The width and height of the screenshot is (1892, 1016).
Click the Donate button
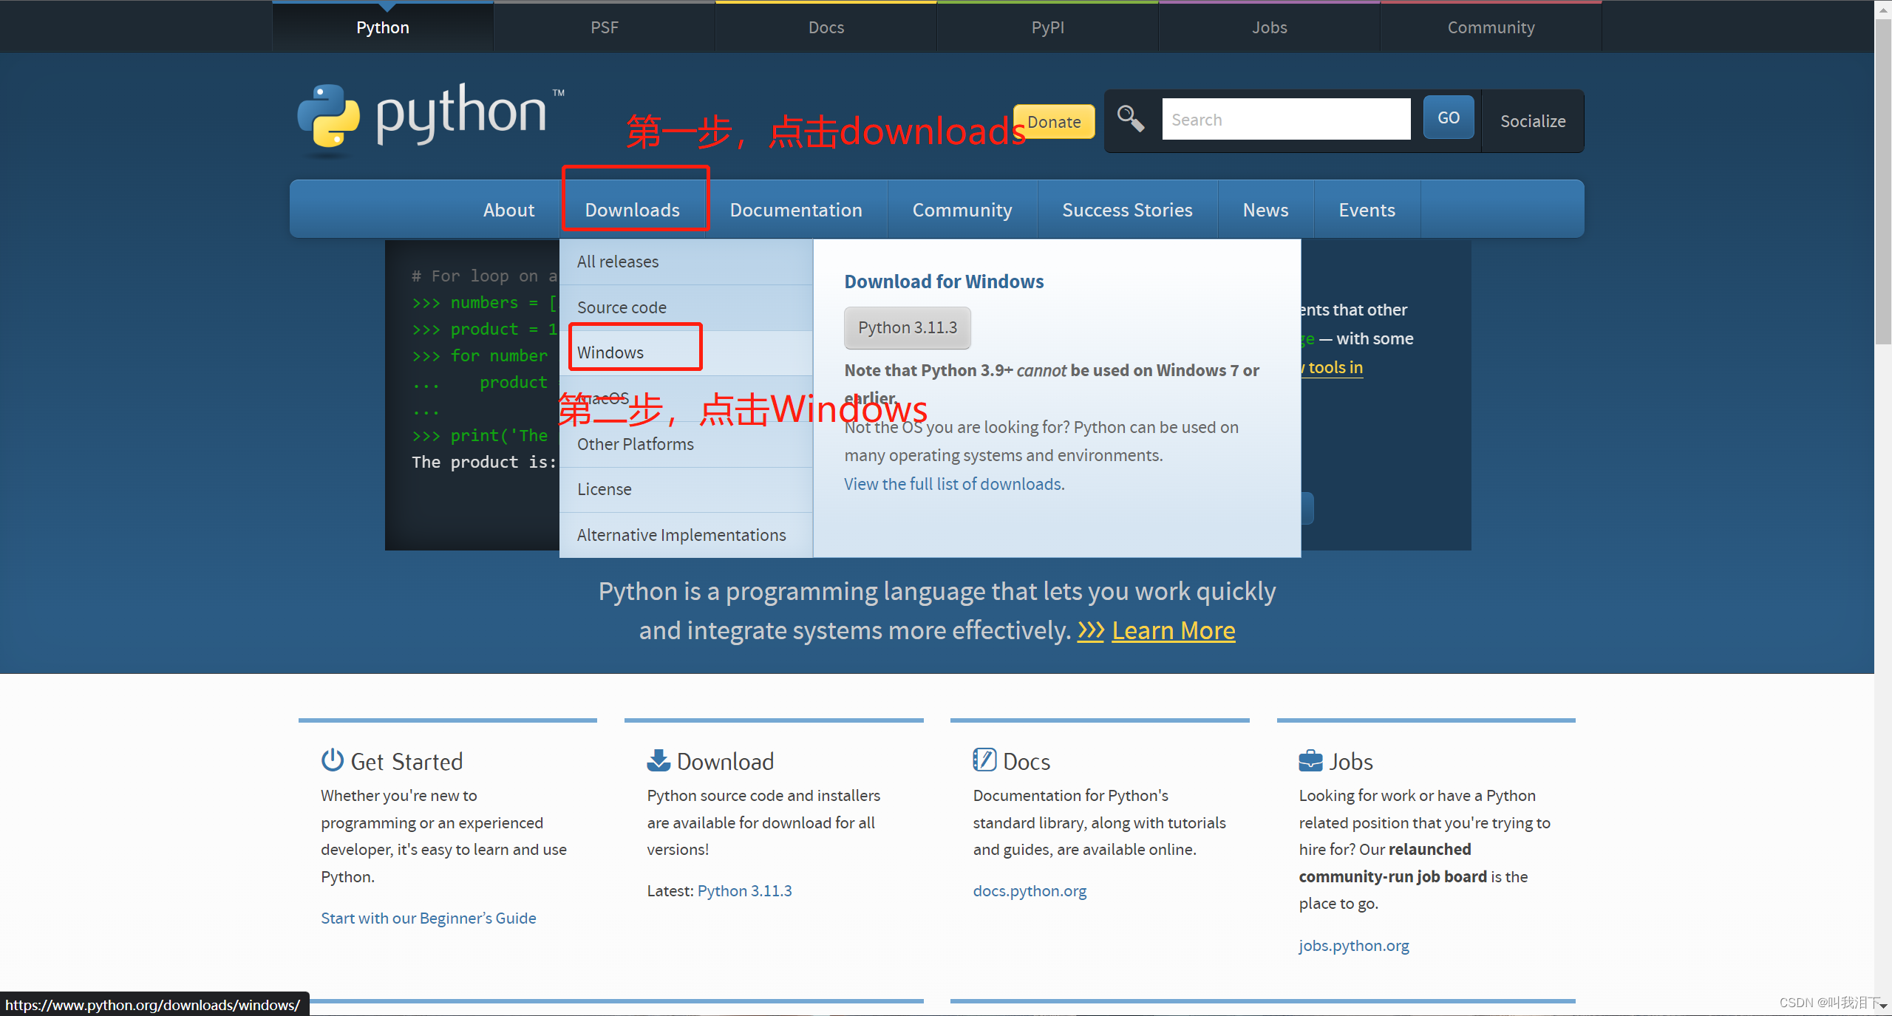pos(1054,121)
